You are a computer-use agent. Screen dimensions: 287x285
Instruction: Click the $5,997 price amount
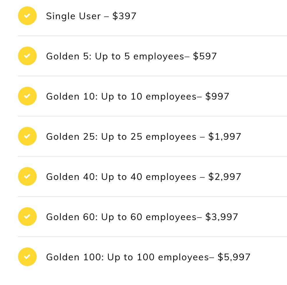click(x=234, y=257)
